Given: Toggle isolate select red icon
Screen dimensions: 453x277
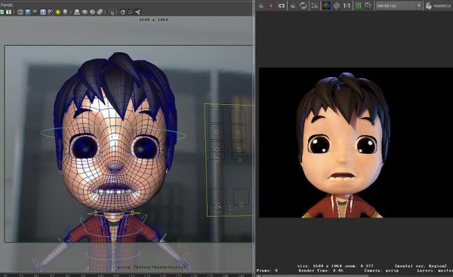Looking at the screenshot, I should click(x=112, y=12).
